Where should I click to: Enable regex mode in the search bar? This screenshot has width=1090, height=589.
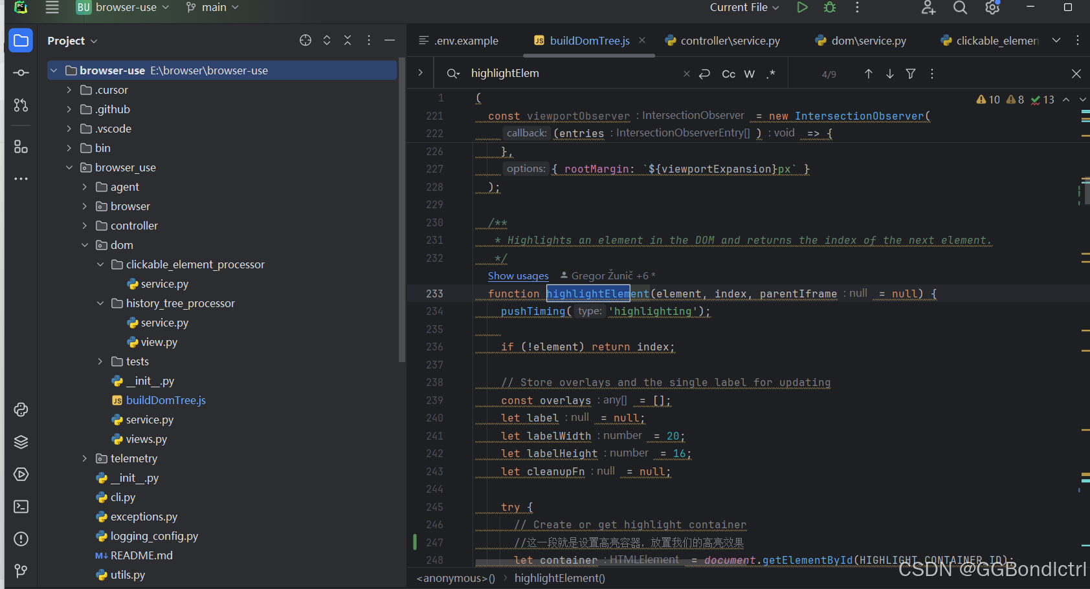pos(771,73)
